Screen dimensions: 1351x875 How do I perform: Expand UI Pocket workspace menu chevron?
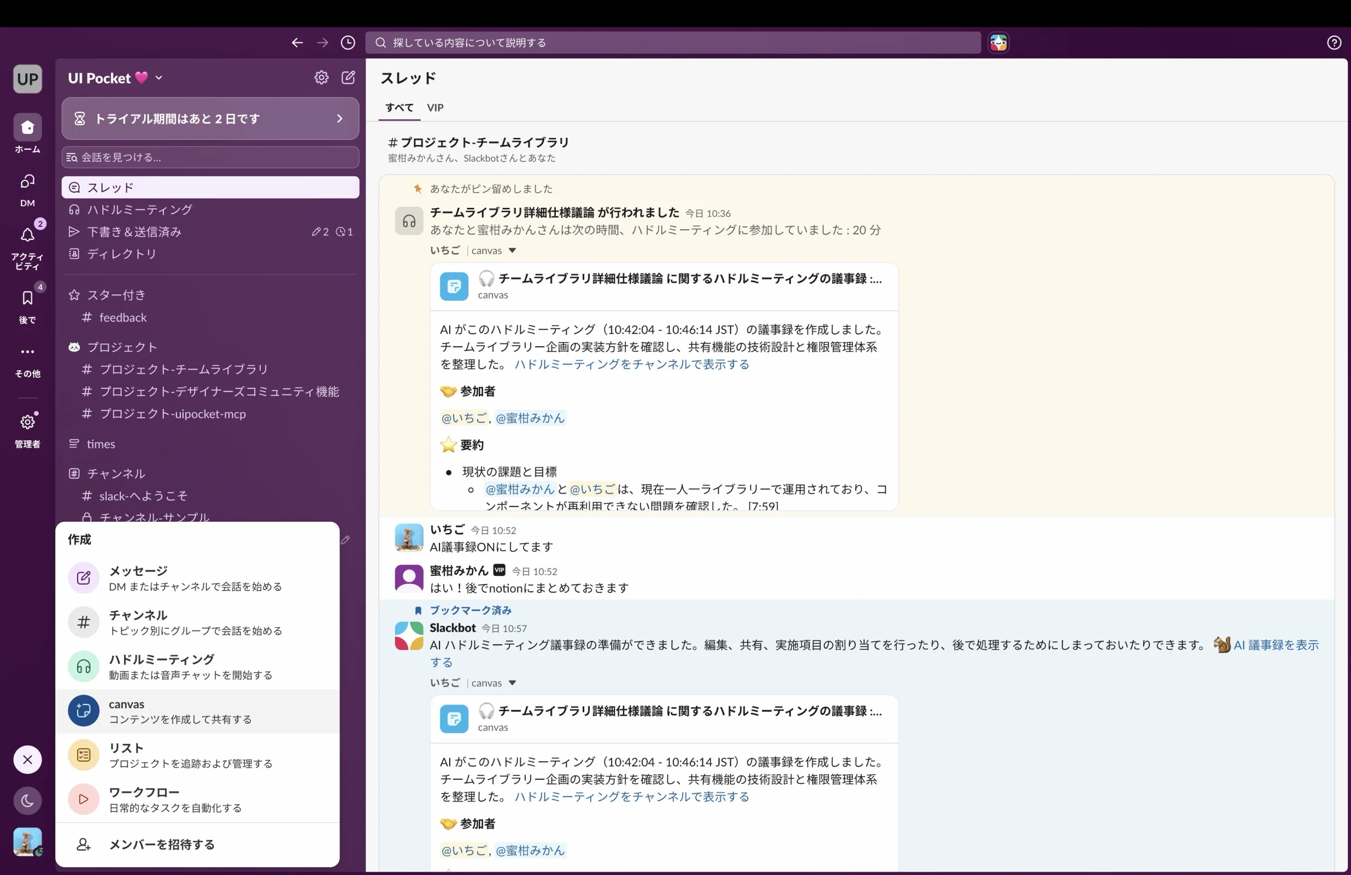click(159, 78)
